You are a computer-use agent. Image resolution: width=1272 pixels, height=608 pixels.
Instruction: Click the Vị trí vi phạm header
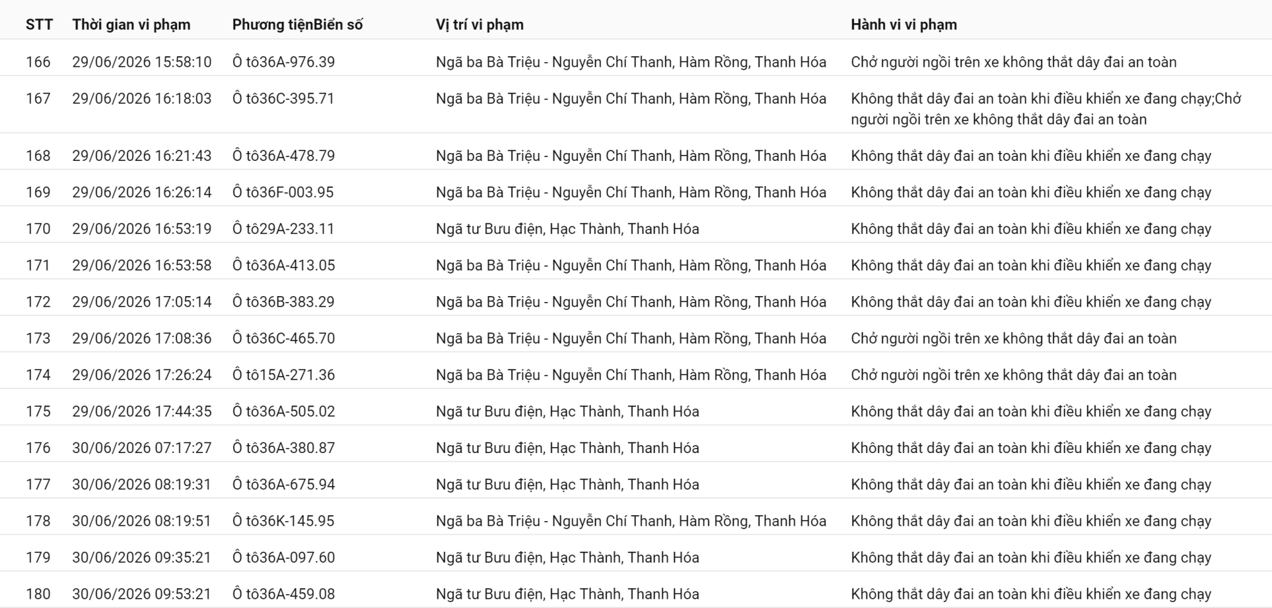[480, 25]
